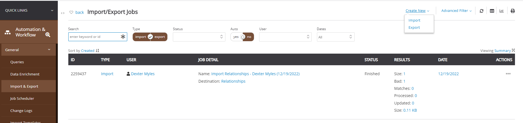Viewport: 523px width, 123px height.
Task: Click the 0.11 KB size link
Action: [x=410, y=110]
